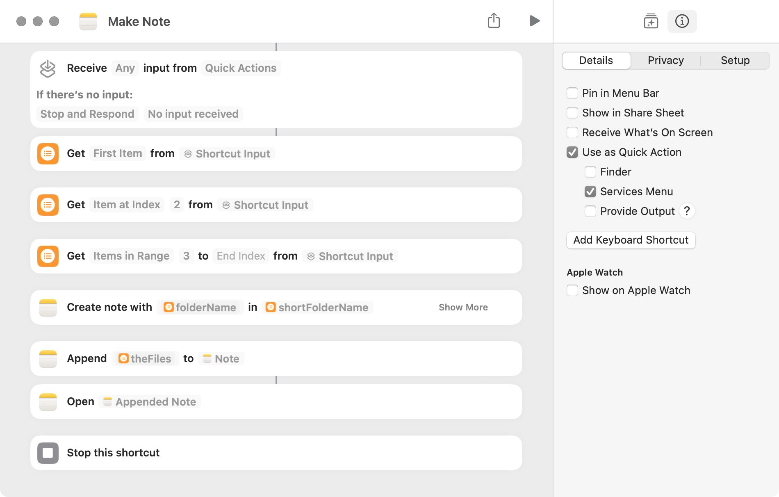The image size is (779, 497).
Task: Click the gray minimize window button
Action: point(38,21)
